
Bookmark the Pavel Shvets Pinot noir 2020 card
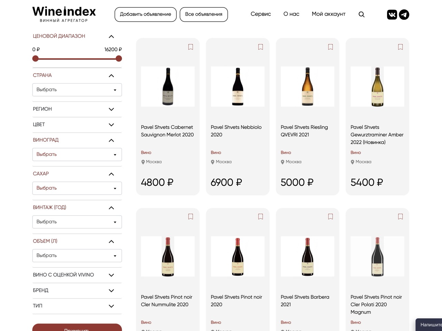click(x=261, y=217)
